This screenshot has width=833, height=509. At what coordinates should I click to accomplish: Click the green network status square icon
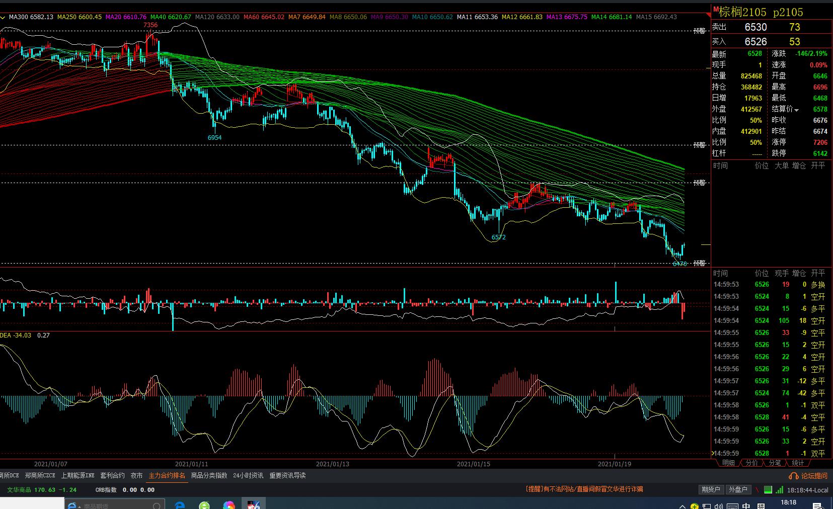[768, 489]
